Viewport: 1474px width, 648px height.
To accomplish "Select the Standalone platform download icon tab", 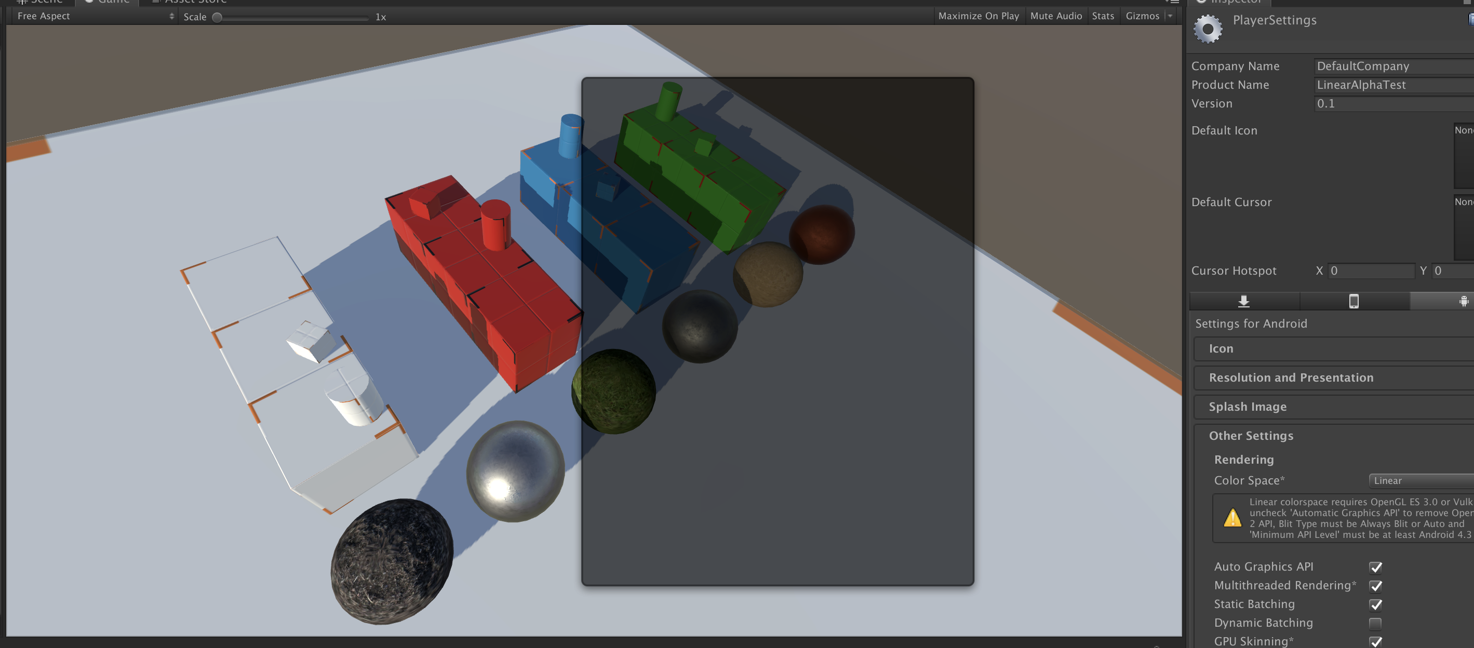I will tap(1243, 301).
